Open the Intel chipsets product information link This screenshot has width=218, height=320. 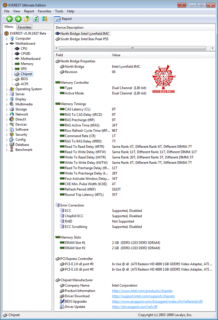pyautogui.click(x=142, y=291)
